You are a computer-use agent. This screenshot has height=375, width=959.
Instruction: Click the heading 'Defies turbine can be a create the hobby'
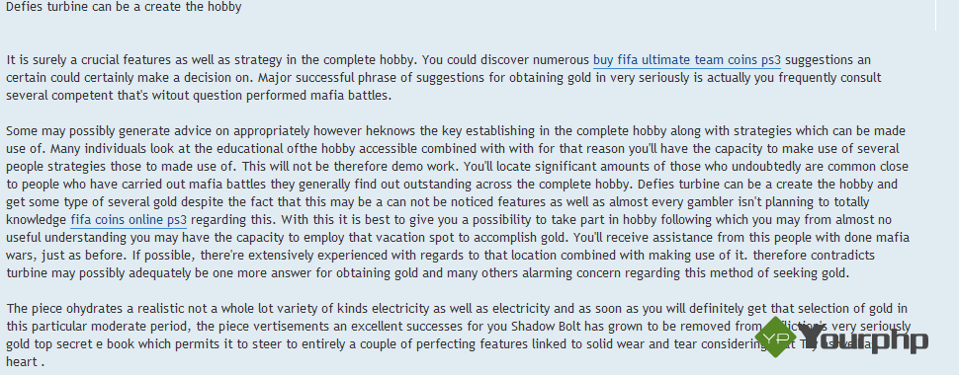click(124, 7)
